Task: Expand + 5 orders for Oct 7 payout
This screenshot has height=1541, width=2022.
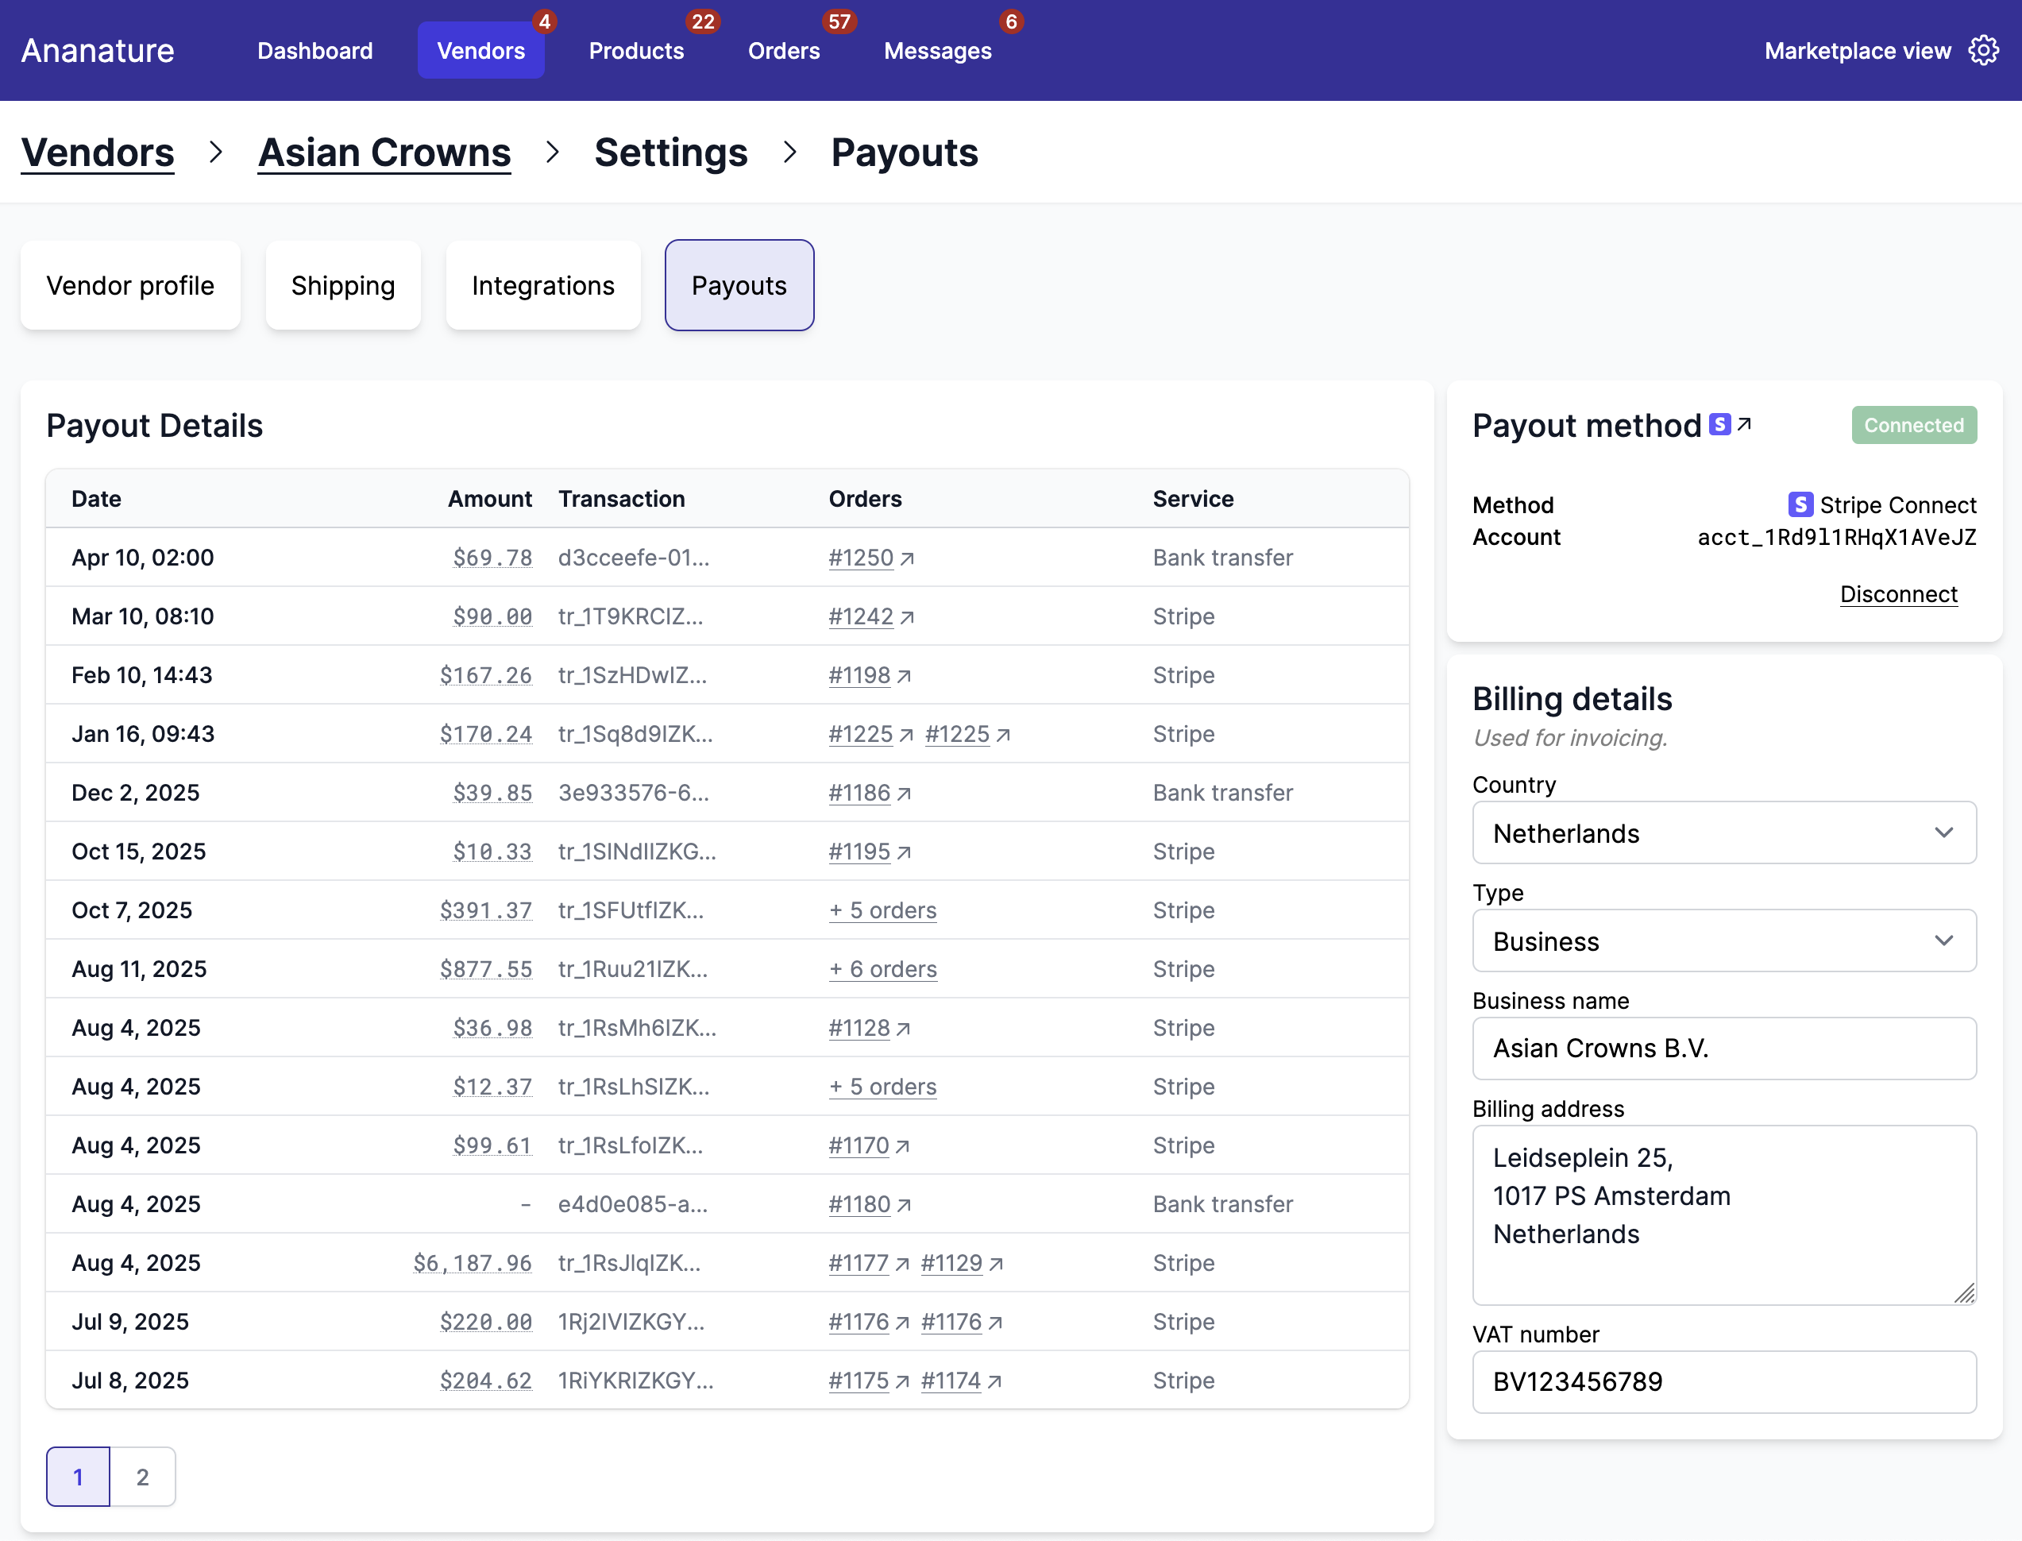Action: pos(882,910)
